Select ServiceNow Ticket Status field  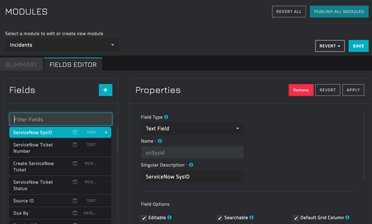tap(60, 185)
